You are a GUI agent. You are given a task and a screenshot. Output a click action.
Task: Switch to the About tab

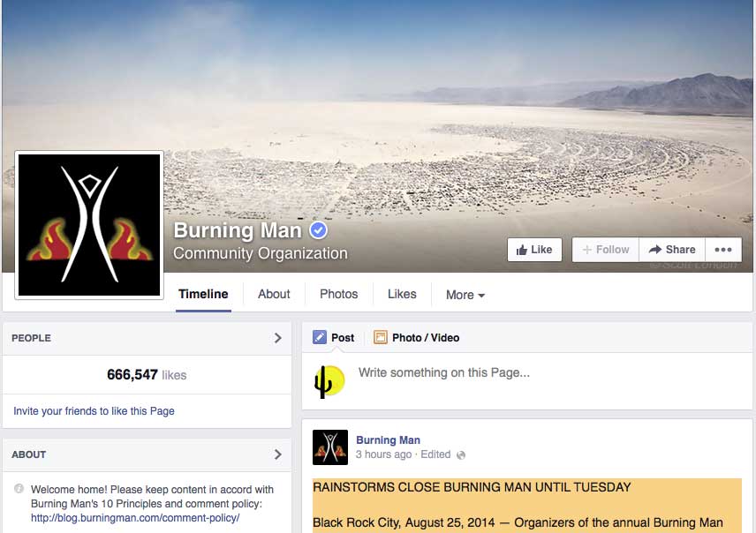[x=274, y=294]
